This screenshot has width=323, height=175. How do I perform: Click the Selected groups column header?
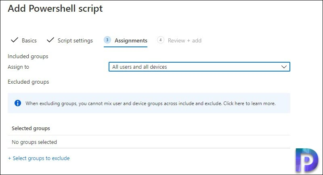coord(31,129)
